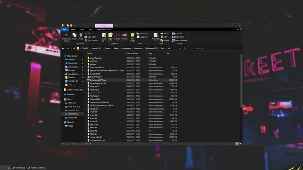Open the Copy to dropdown

tap(110, 37)
